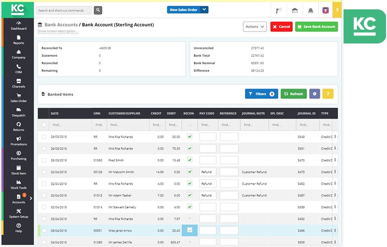
Task: Click the Bank Accounts breadcrumb link
Action: coord(61,25)
